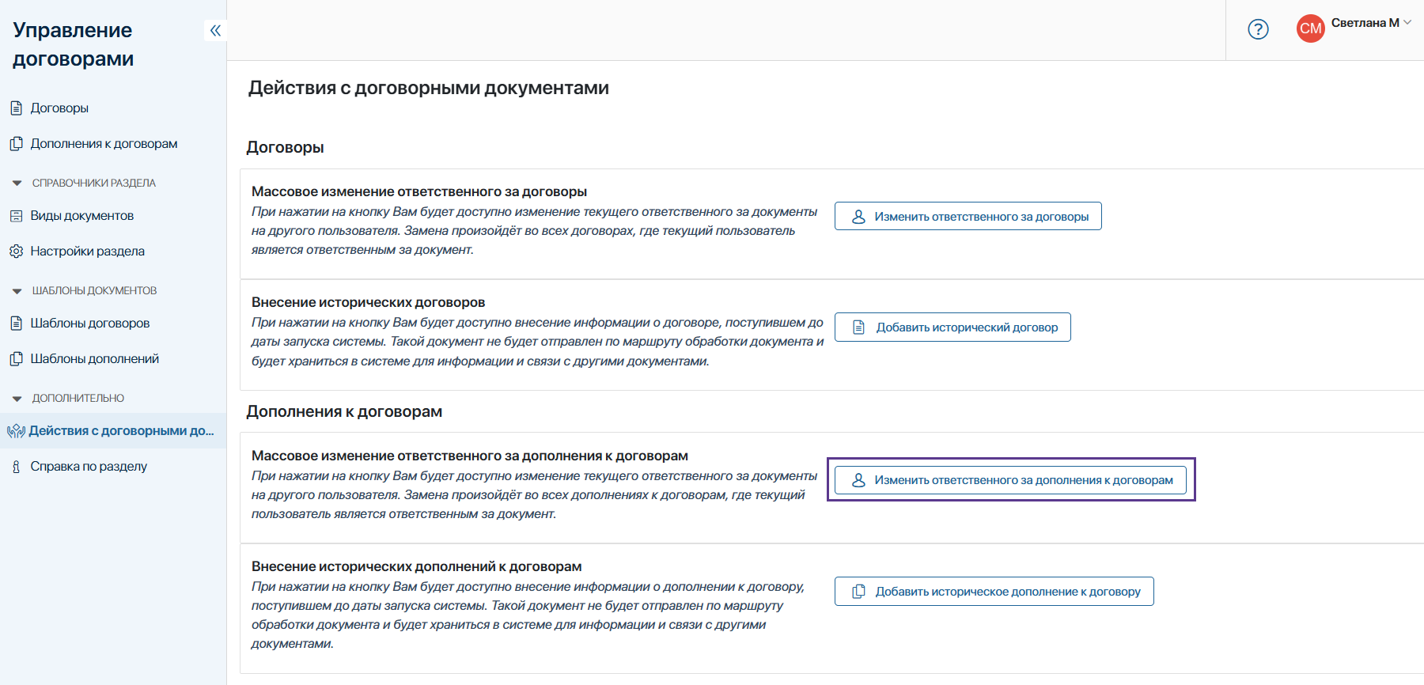
Task: Collapse the СПРАВОЧНИКИ РАЗДЕЛА section
Action: (x=17, y=184)
